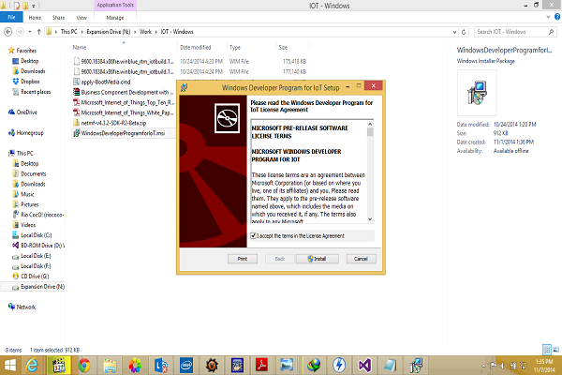Viewport: 562px width, 375px height.
Task: Open taskbar clock showing 1:35 PM
Action: 544,366
